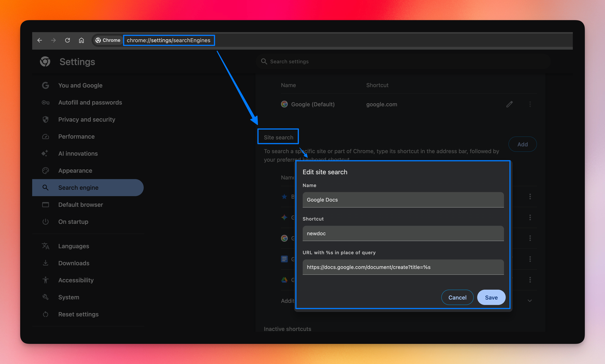Go to Appearance settings section
This screenshot has height=364, width=605.
click(75, 171)
